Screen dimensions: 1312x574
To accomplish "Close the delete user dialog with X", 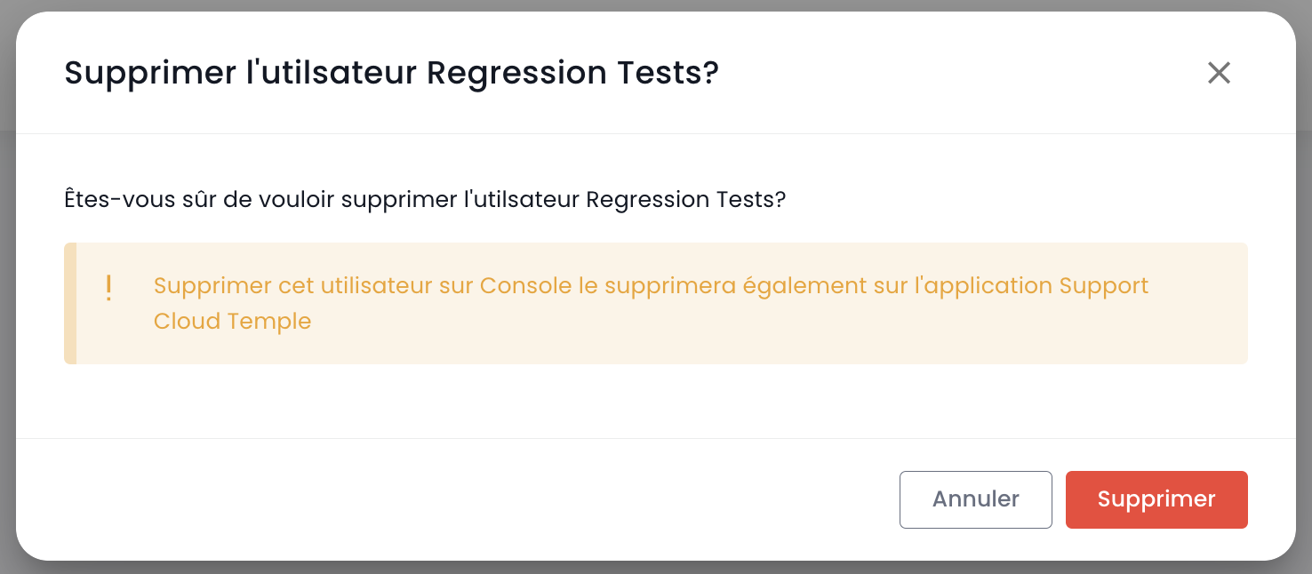I will (1219, 73).
